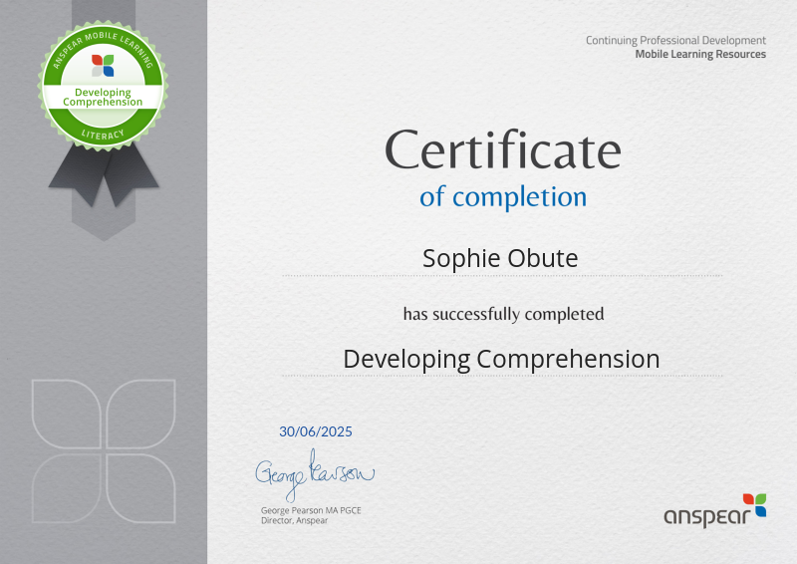Click the four-leaf logo inside the green badge
This screenshot has width=797, height=564.
[x=103, y=66]
